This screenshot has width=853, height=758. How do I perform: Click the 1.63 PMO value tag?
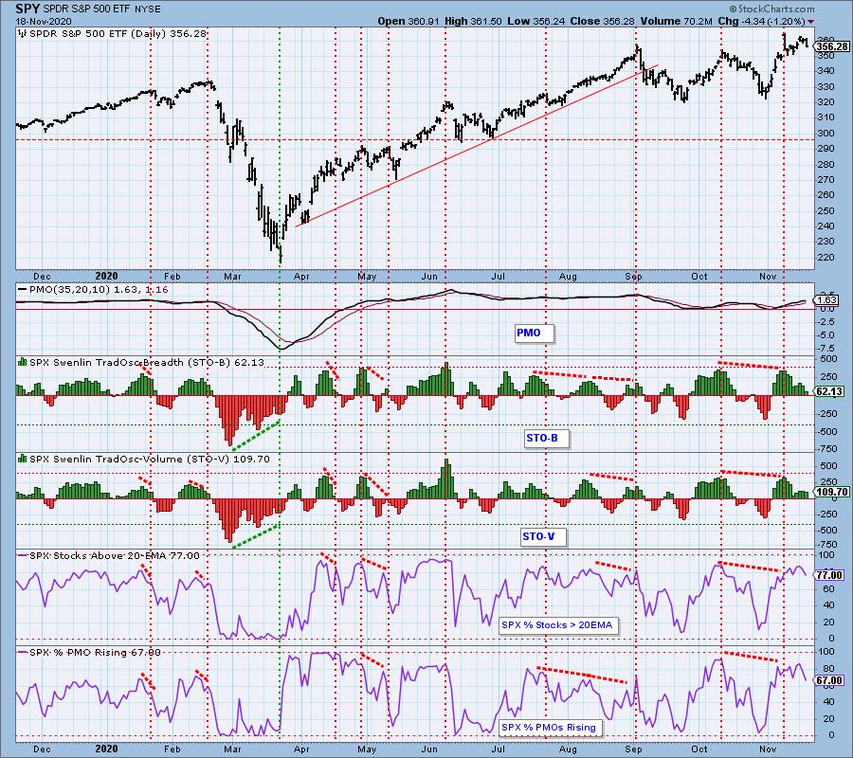click(826, 299)
